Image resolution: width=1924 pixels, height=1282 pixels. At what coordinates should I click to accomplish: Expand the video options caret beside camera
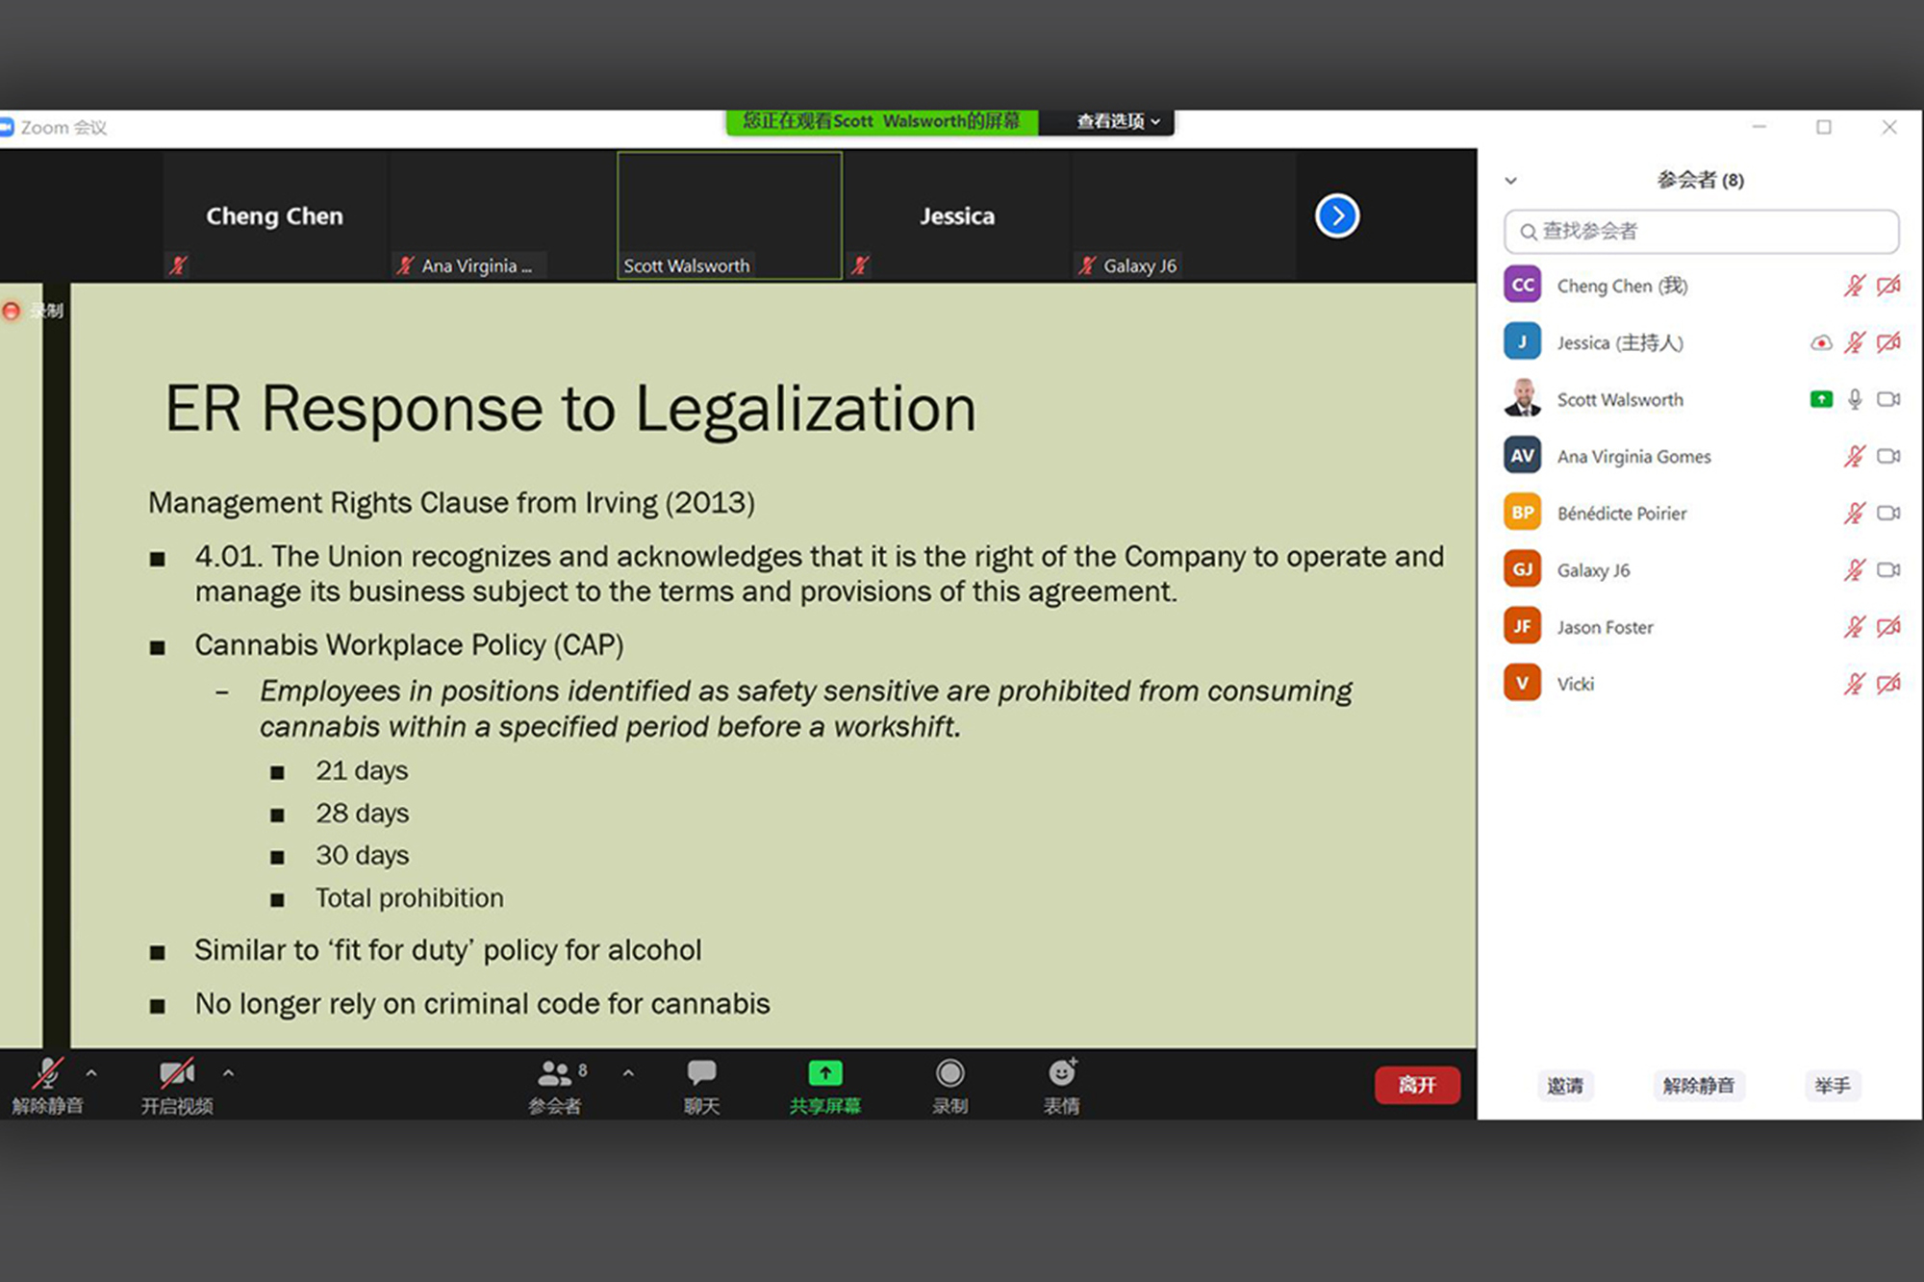pyautogui.click(x=228, y=1073)
